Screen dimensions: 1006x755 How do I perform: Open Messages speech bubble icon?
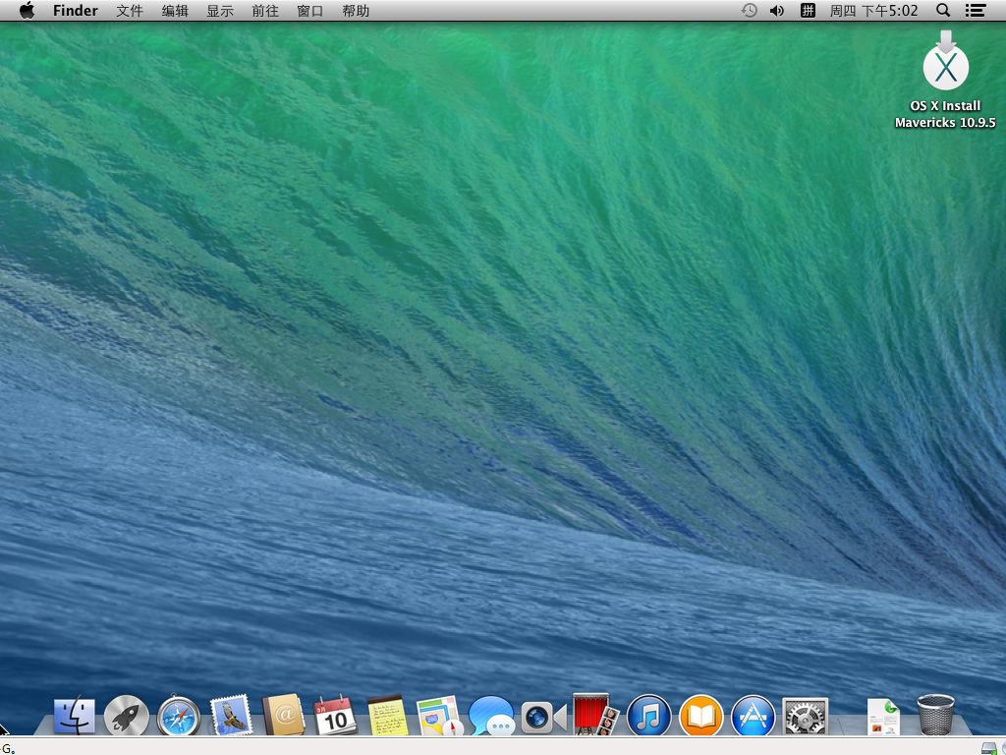pyautogui.click(x=491, y=716)
